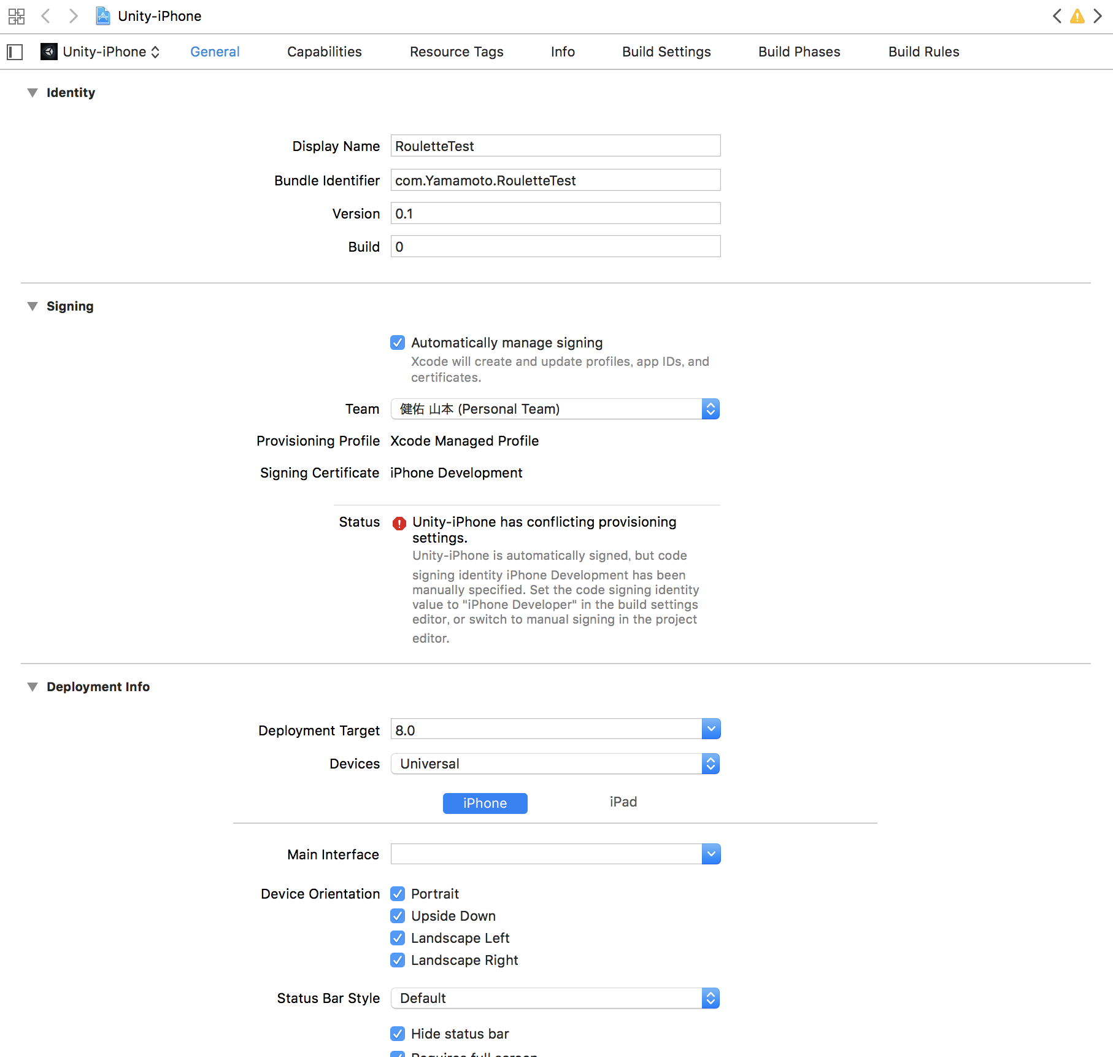Open the related items grid menu
Screen dimensions: 1113x1057
point(17,16)
